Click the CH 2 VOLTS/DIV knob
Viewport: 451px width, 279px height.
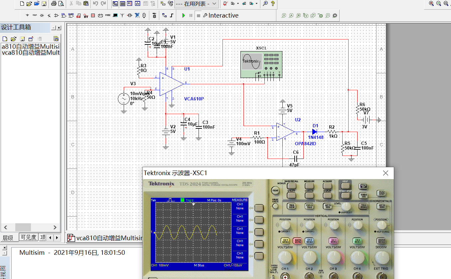click(x=309, y=257)
